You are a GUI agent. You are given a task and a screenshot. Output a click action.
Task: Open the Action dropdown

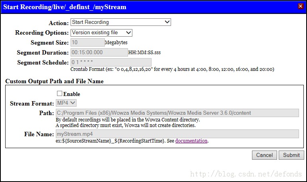click(x=120, y=22)
